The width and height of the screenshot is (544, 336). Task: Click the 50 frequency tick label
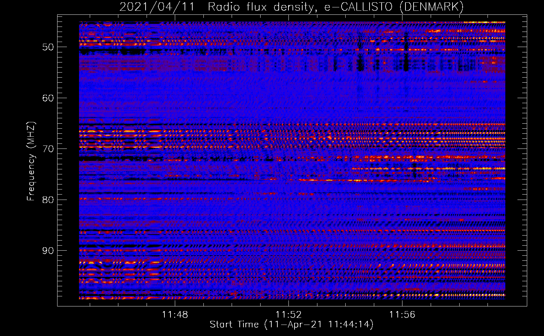point(48,47)
